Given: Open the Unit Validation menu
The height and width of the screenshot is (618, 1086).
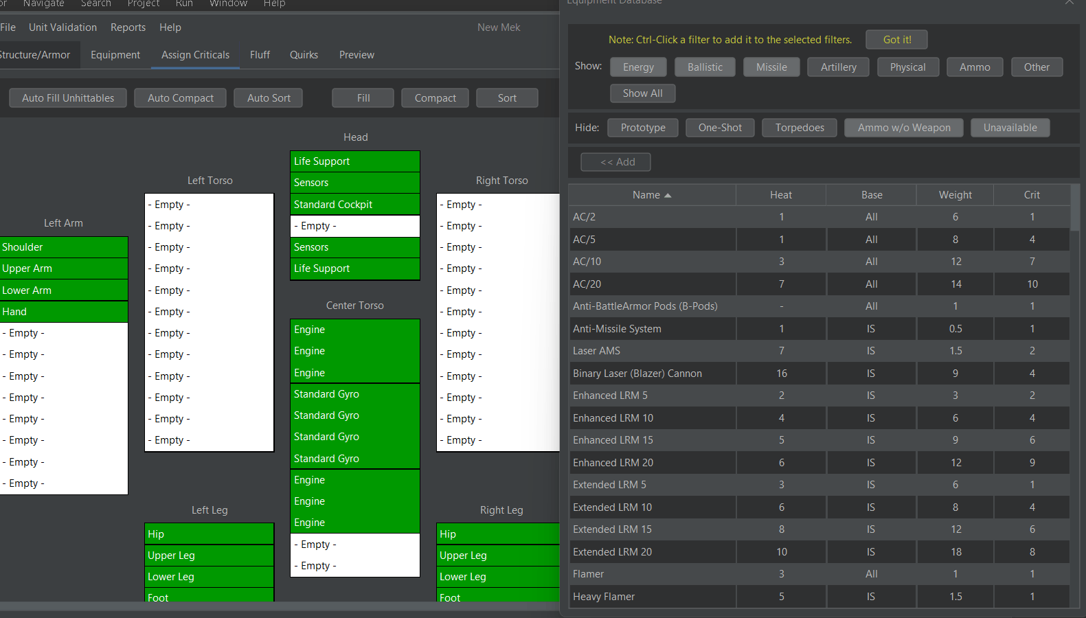Looking at the screenshot, I should (63, 27).
